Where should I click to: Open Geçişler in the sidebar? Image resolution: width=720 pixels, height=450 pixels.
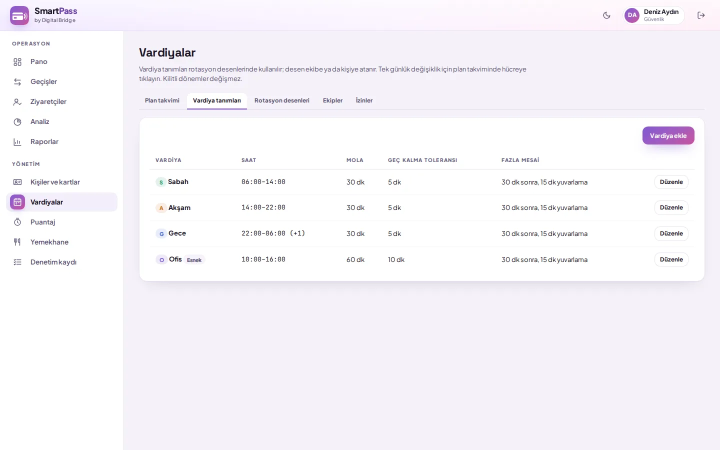[62, 82]
